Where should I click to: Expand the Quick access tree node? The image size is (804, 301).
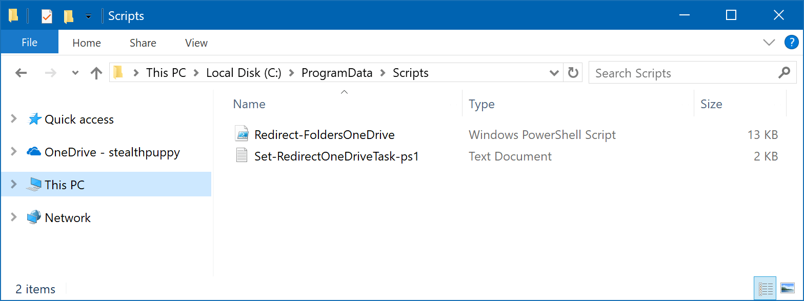(14, 119)
